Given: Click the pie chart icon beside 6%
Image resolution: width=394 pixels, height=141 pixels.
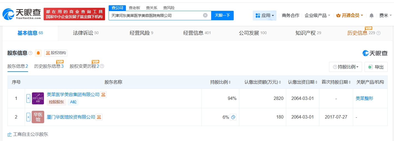Looking at the screenshot, I should (233, 117).
